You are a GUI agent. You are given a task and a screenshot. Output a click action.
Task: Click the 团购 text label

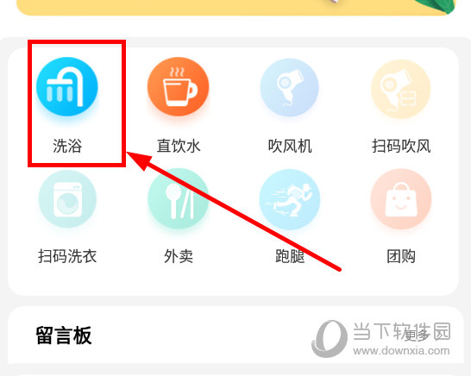[401, 256]
